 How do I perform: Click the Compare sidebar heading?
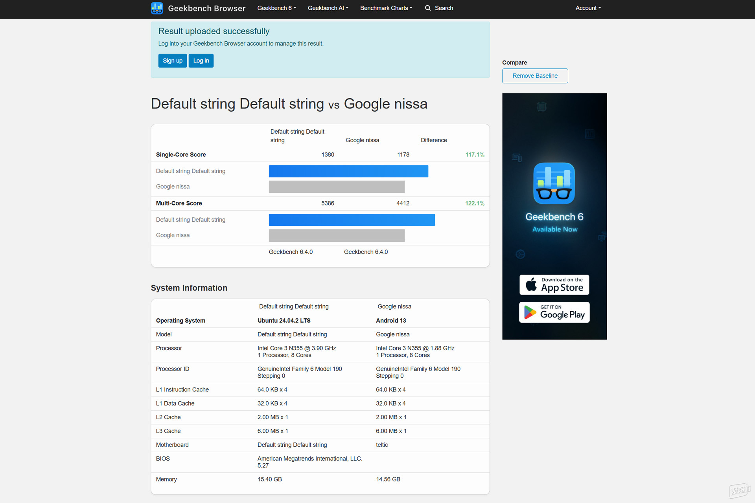[x=514, y=62]
